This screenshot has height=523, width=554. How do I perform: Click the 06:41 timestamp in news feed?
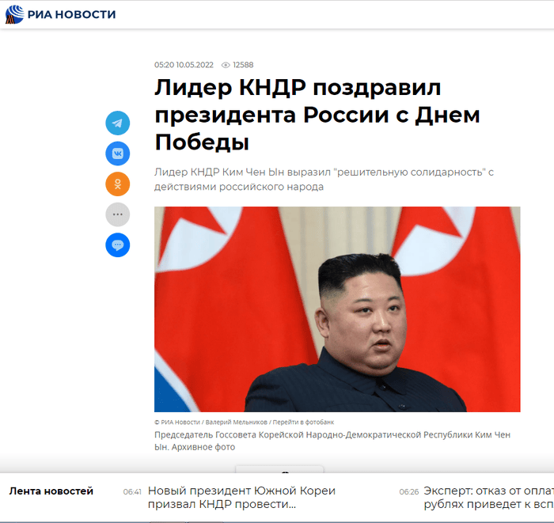point(132,491)
